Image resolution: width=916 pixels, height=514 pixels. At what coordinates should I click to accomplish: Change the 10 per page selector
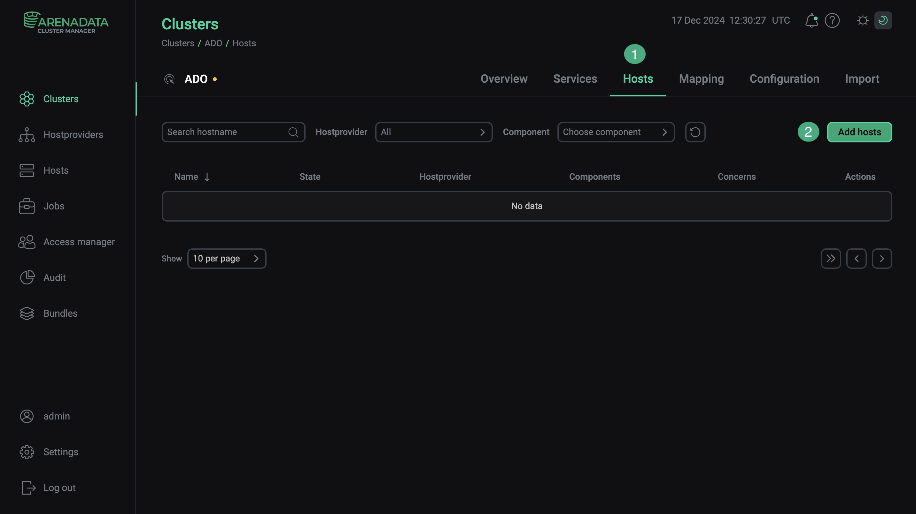[x=227, y=258]
